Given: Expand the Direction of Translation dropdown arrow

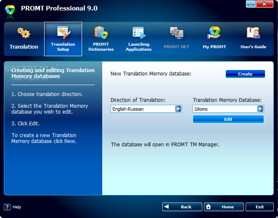Looking at the screenshot, I should (x=178, y=109).
